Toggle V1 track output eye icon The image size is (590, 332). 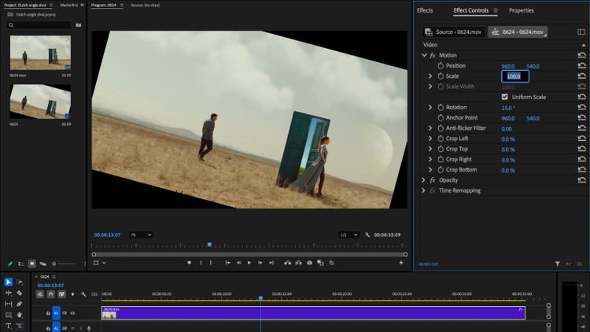pyautogui.click(x=72, y=313)
